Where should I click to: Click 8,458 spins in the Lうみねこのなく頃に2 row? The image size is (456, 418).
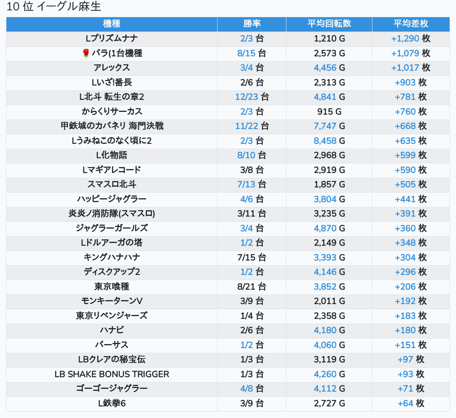coord(325,141)
